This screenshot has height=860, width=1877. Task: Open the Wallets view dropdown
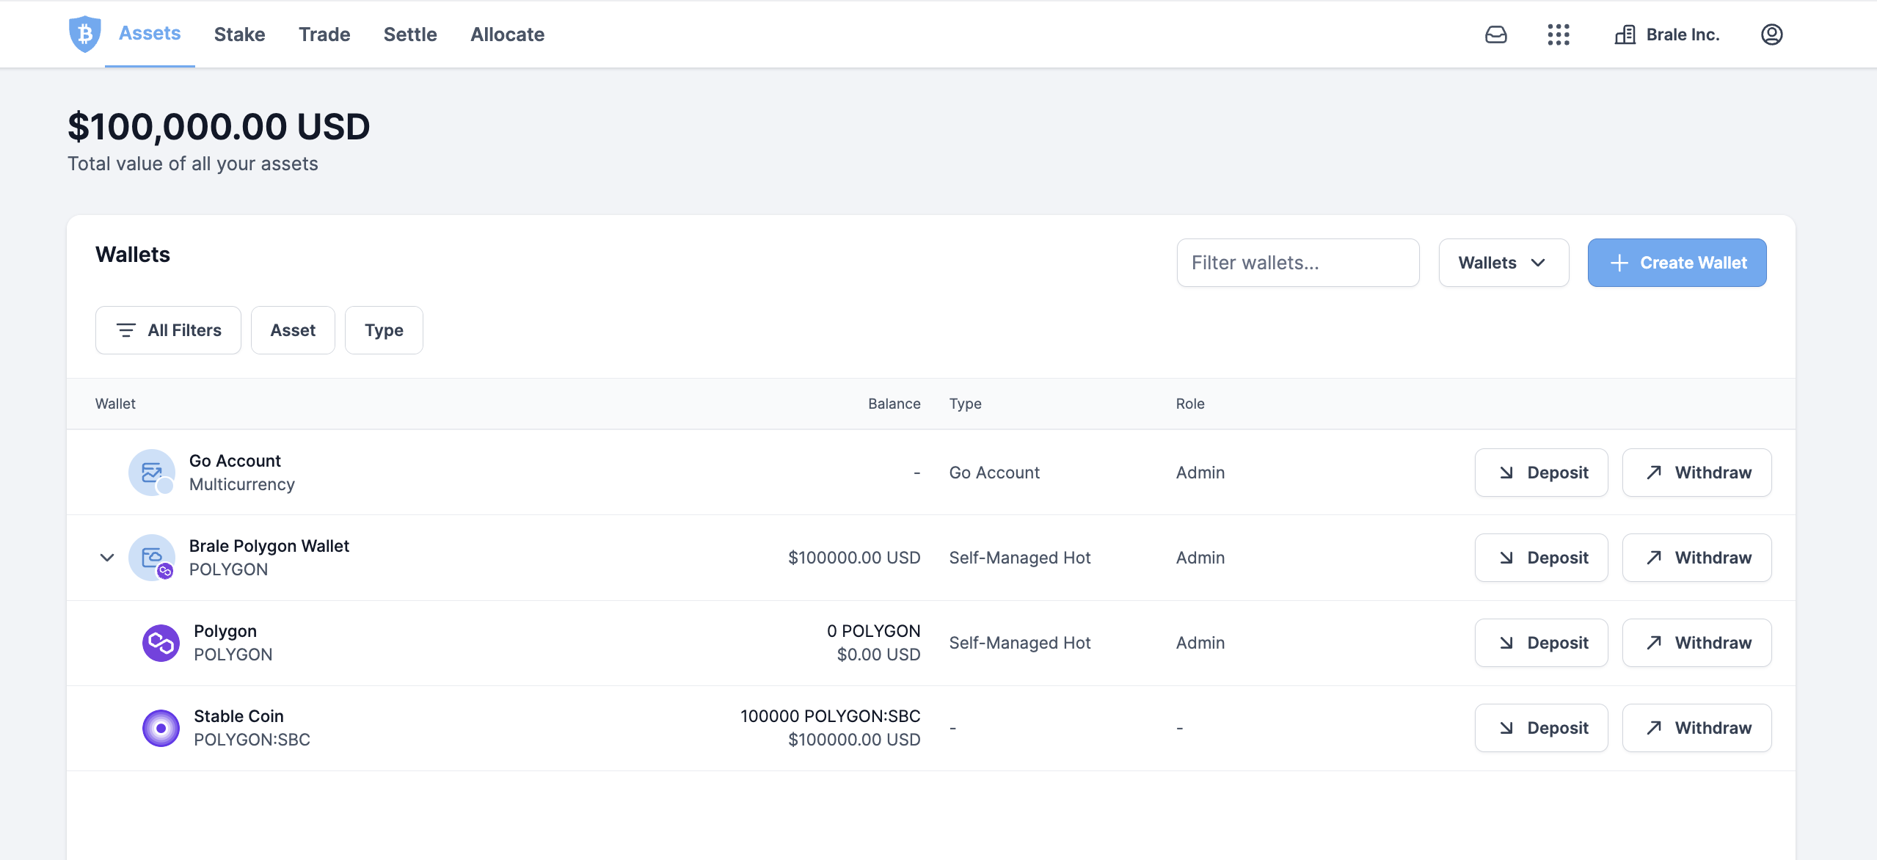1503,263
